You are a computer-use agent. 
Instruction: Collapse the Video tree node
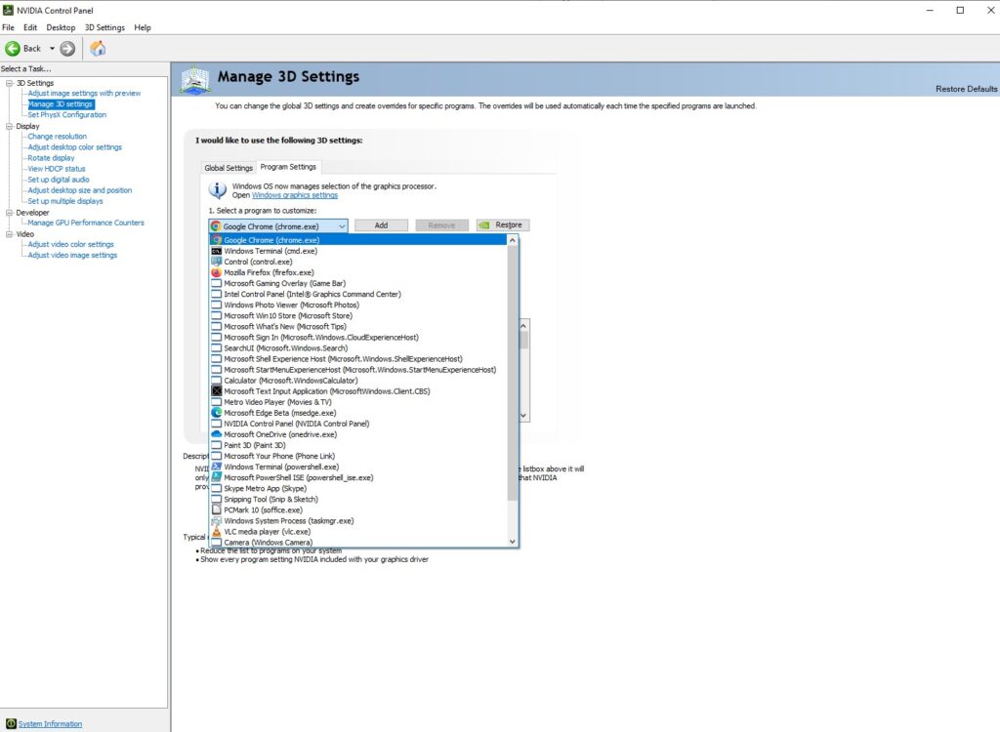pyautogui.click(x=9, y=234)
